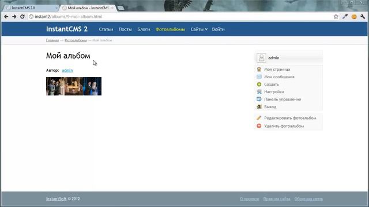Open the Статьи menu item
This screenshot has width=369, height=207.
[x=106, y=29]
